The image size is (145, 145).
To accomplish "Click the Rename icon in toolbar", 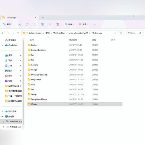I will pos(42,24).
